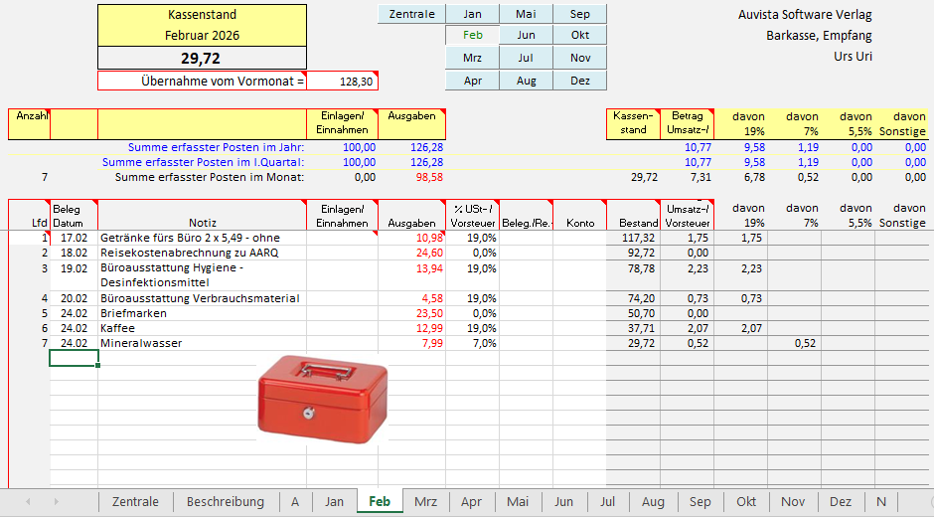Viewport: 934px width, 517px height.
Task: Select the Mineralwasser 7,0% tax rate cell
Action: pos(472,343)
